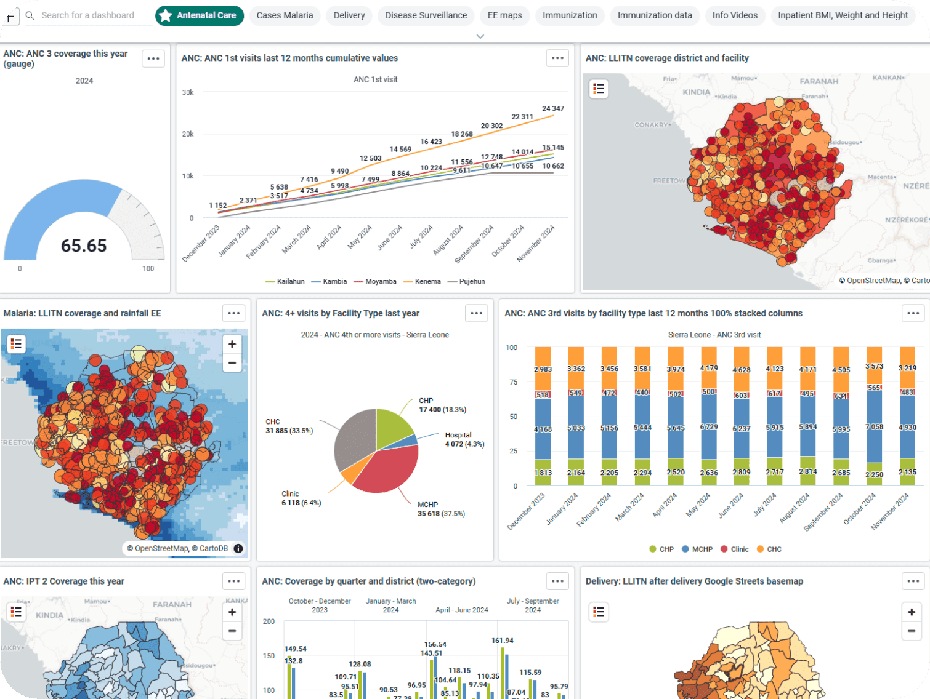
Task: Open the Info Videos dashboard
Action: pos(735,15)
